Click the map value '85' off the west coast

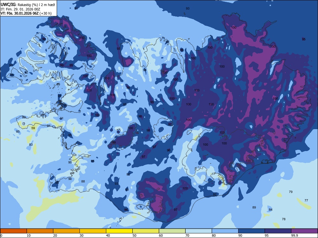[x=18, y=132]
